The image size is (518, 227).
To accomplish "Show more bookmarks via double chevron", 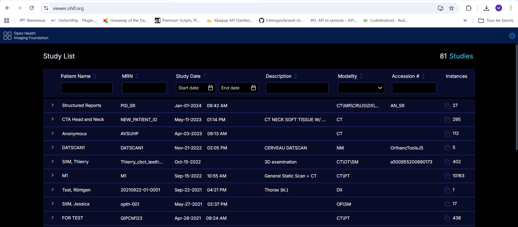I will (x=465, y=20).
